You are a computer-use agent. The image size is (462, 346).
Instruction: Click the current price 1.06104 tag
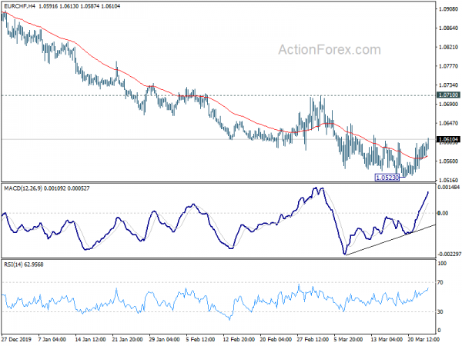448,139
